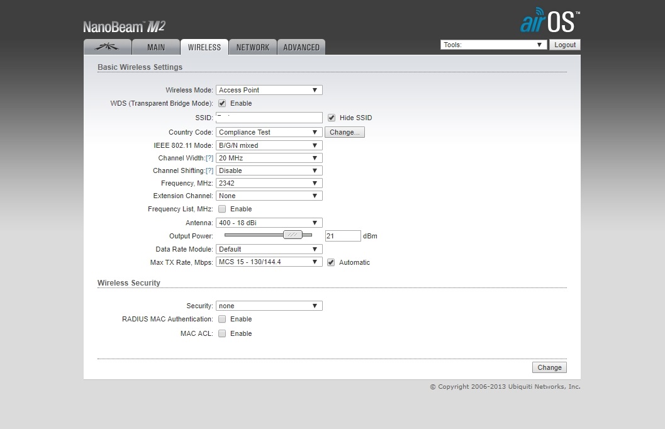Click the Output Power slider handle
The height and width of the screenshot is (429, 665).
pyautogui.click(x=293, y=235)
